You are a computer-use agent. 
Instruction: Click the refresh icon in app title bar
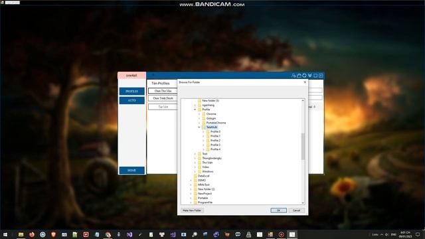[304, 76]
